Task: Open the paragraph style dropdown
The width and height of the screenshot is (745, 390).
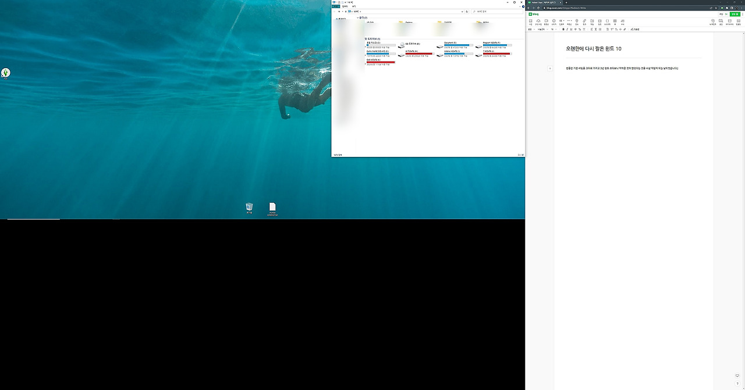Action: (531, 29)
